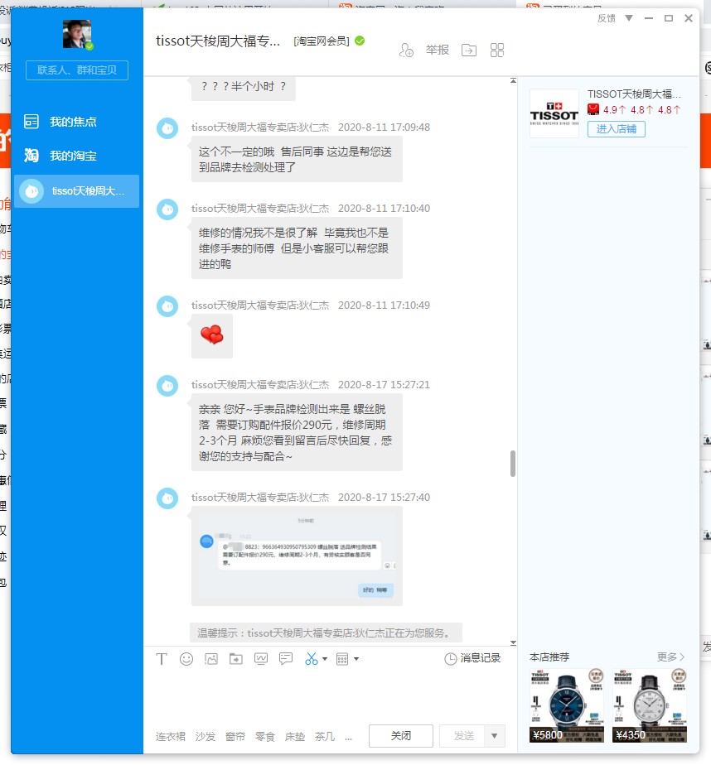Image resolution: width=711 pixels, height=765 pixels.
Task: Select the tissot天梭周大... conversation
Action: (x=77, y=191)
